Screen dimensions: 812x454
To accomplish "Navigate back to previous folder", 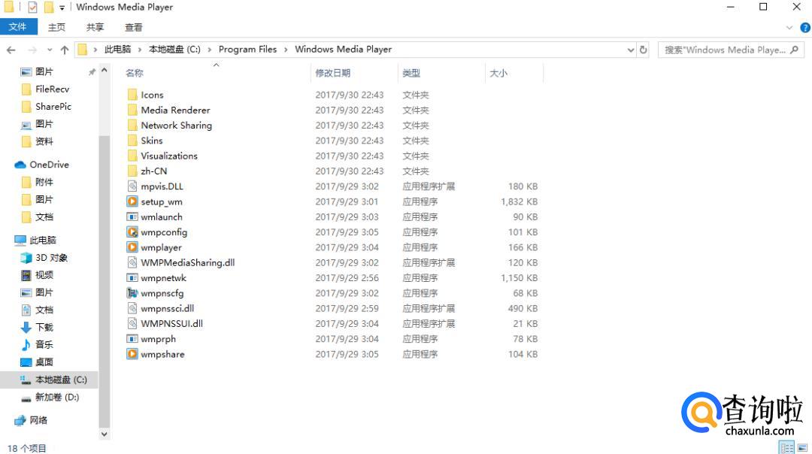I will 11,50.
